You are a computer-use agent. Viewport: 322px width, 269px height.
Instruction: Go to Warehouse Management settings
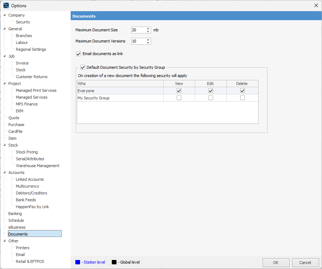click(x=38, y=166)
